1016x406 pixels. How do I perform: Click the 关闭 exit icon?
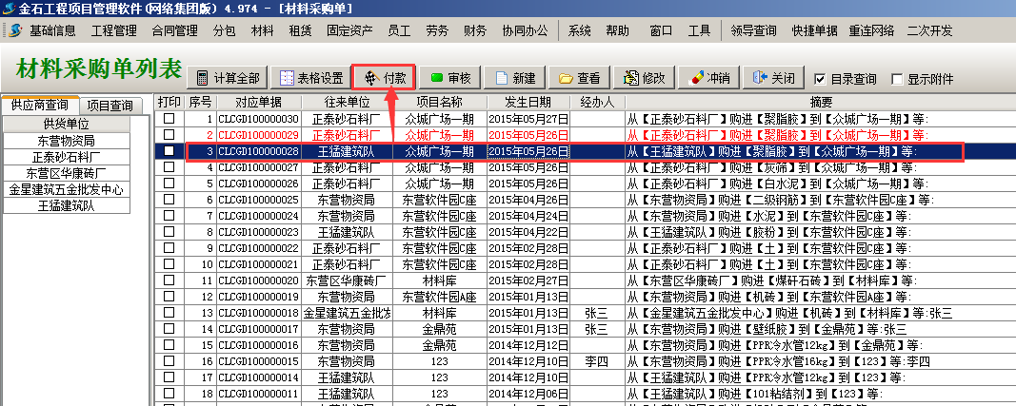(x=761, y=78)
